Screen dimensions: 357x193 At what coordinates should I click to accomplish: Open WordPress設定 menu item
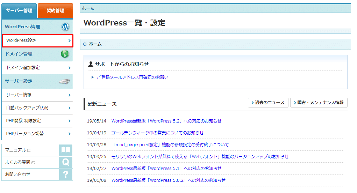coord(37,41)
